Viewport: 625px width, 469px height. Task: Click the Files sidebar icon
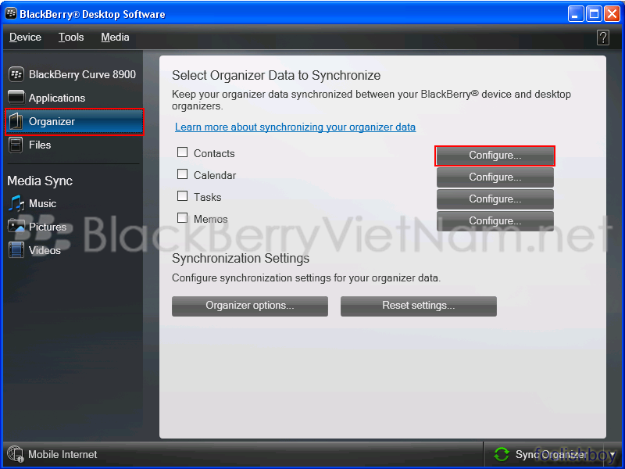point(16,145)
